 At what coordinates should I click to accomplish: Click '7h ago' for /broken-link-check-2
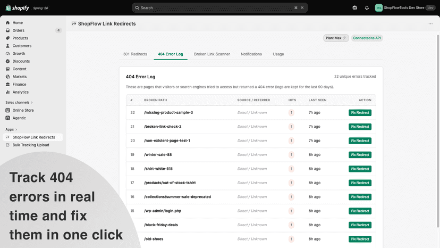[x=314, y=127]
